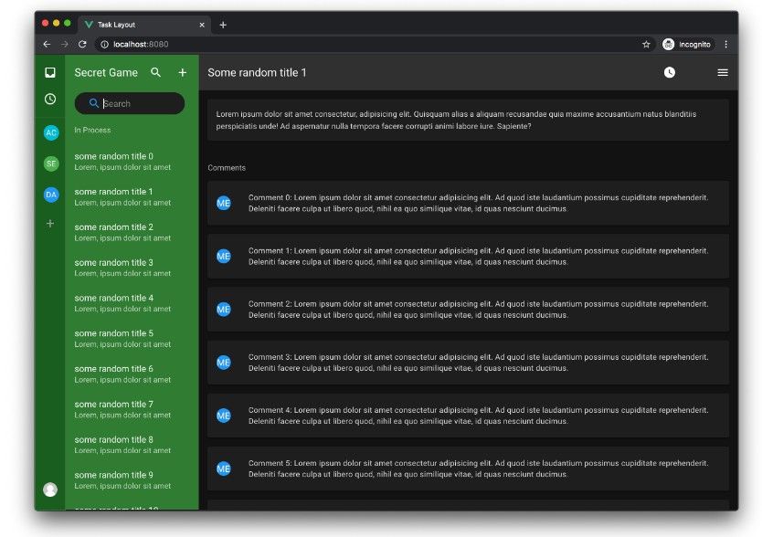The width and height of the screenshot is (762, 537).
Task: Open Chrome three-dot menu
Action: click(726, 44)
